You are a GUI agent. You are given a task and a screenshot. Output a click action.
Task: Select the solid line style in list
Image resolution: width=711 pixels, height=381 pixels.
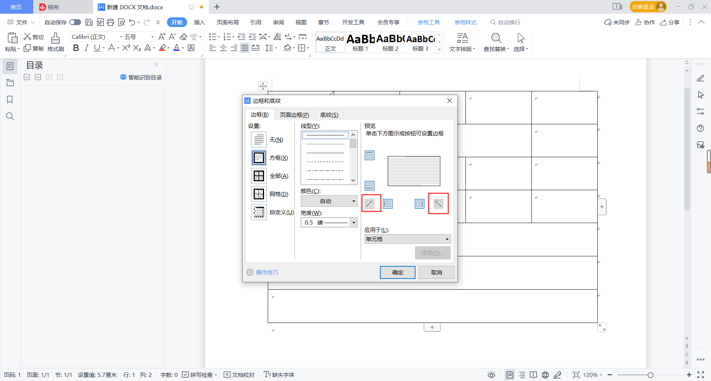coord(325,135)
